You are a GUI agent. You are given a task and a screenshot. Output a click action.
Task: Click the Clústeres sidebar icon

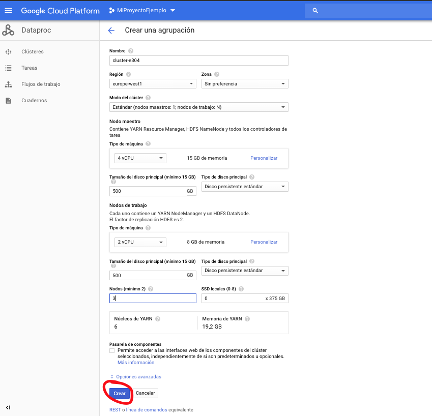coord(9,52)
